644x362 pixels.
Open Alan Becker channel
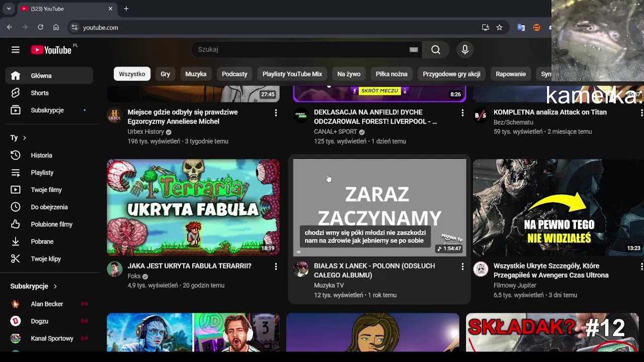tap(49, 304)
